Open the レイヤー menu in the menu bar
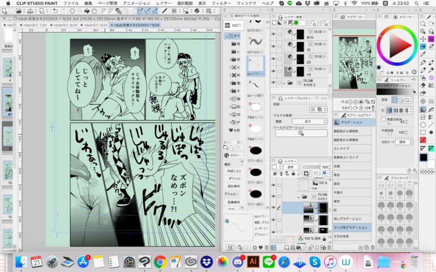The image size is (436, 272). tap(163, 3)
